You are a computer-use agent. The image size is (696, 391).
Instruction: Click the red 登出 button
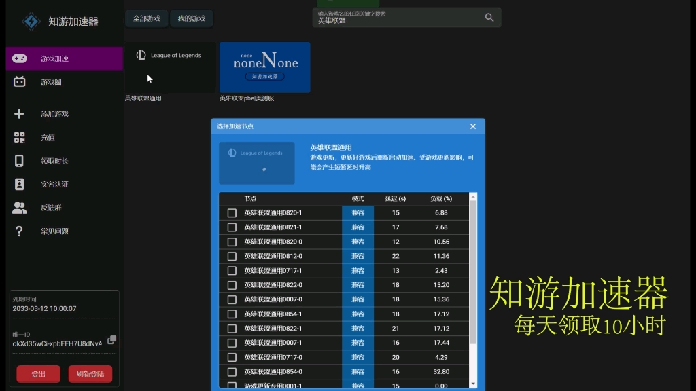[39, 374]
